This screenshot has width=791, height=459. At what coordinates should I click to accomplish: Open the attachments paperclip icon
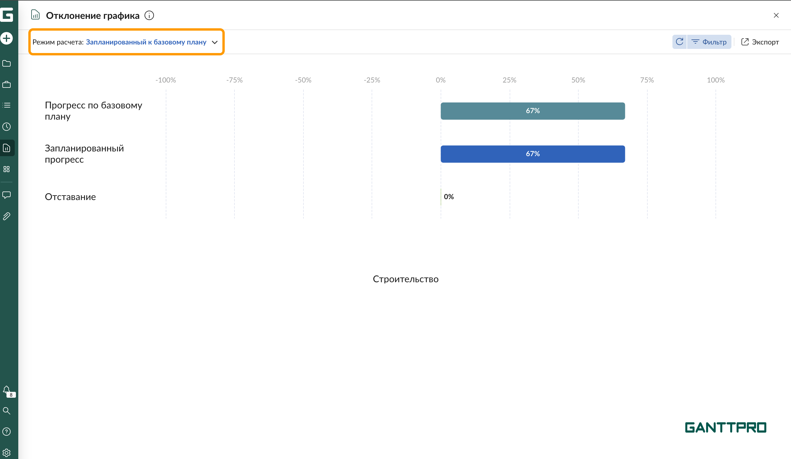(x=6, y=216)
